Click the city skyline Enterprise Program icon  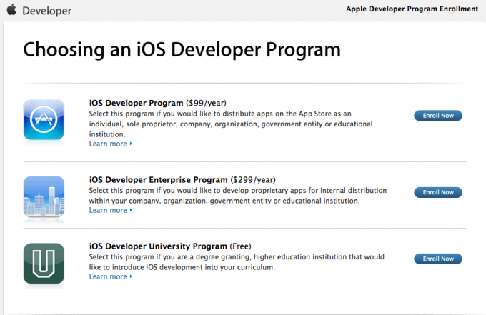click(44, 196)
